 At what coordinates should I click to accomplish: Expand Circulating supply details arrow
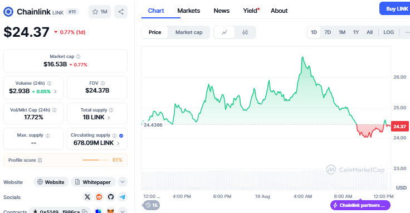118,143
